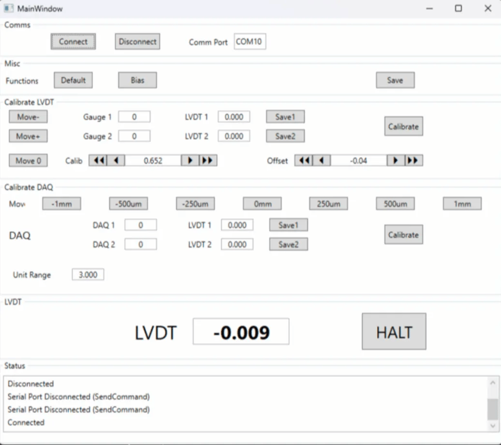Move to -1mm position button

pyautogui.click(x=62, y=204)
